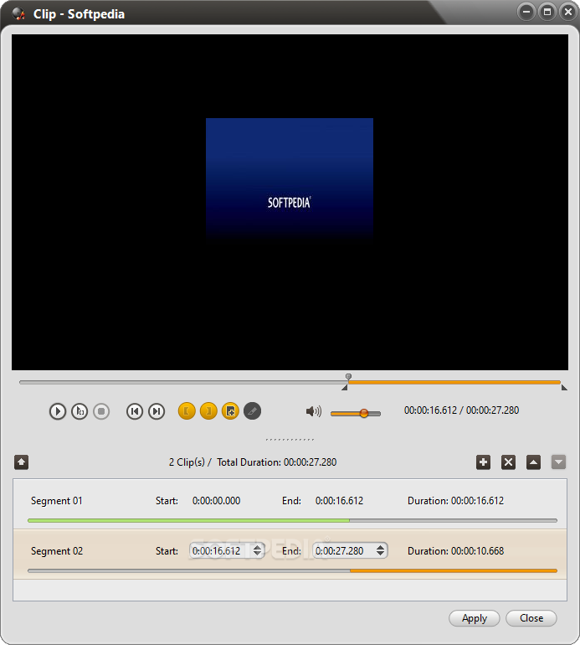Image resolution: width=580 pixels, height=645 pixels.
Task: Click the dotted panel splitter handle
Action: pyautogui.click(x=290, y=440)
